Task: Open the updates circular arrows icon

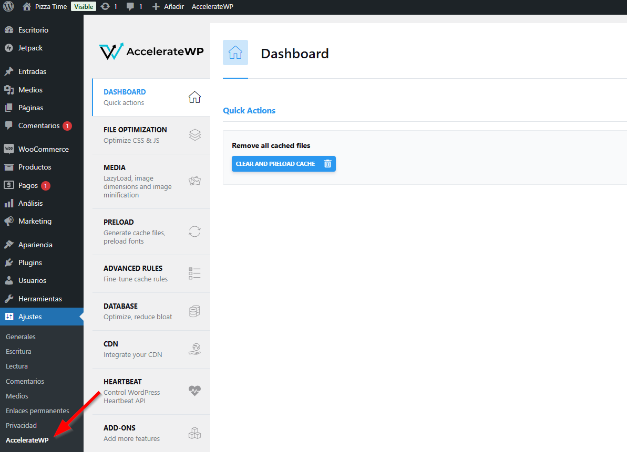Action: (105, 6)
